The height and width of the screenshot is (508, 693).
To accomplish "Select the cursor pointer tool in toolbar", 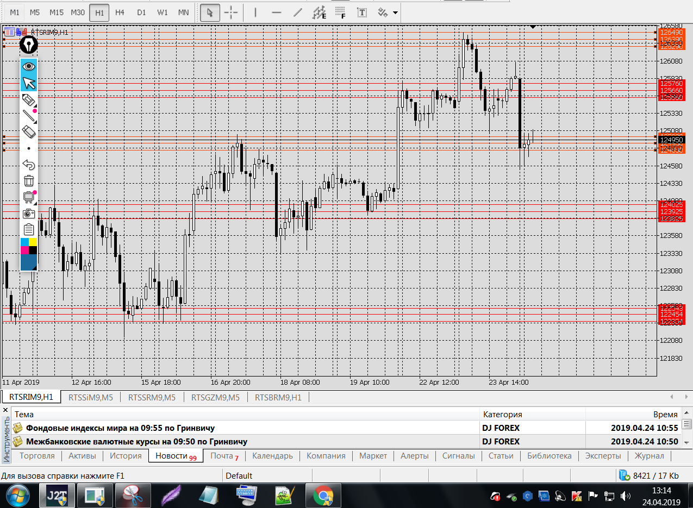I will [x=210, y=12].
